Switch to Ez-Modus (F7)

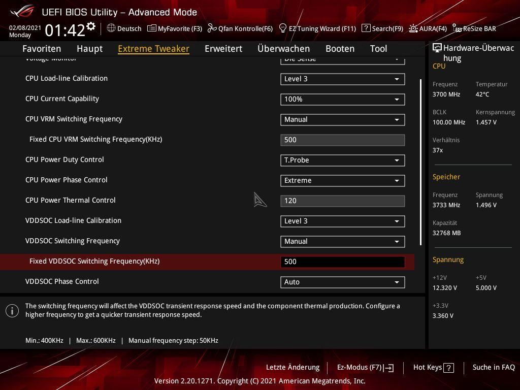tap(366, 368)
